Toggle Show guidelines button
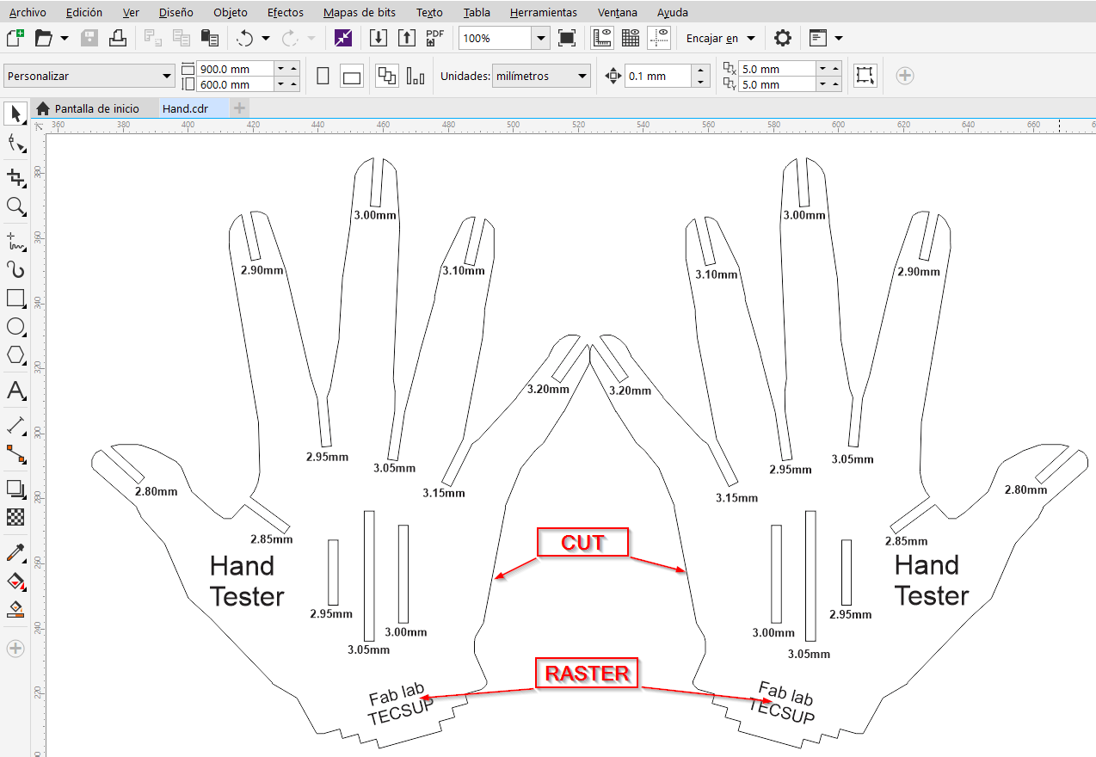Viewport: 1096px width, 757px height. 659,38
